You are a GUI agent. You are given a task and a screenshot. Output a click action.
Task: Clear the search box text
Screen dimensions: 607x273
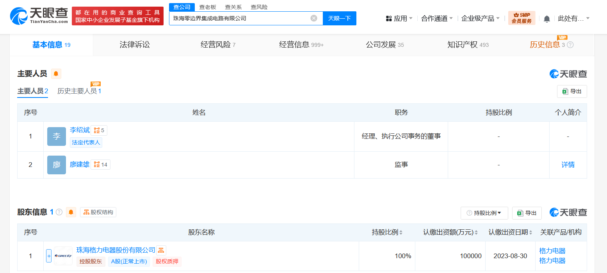pyautogui.click(x=314, y=18)
